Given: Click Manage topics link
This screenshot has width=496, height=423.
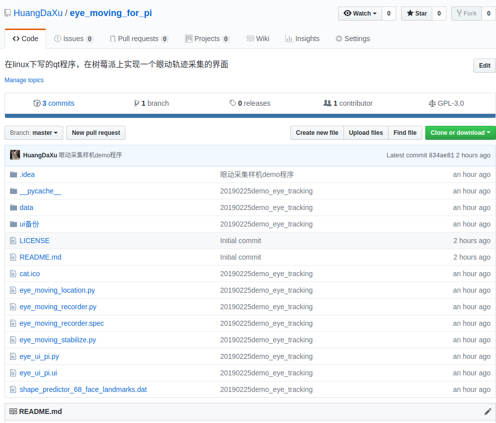Looking at the screenshot, I should 24,80.
